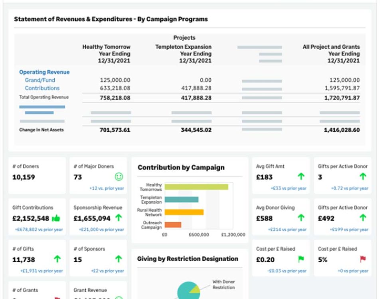Select the Templeton Expansion teal chart bar
Viewport: 383px width, 299px height.
click(182, 199)
